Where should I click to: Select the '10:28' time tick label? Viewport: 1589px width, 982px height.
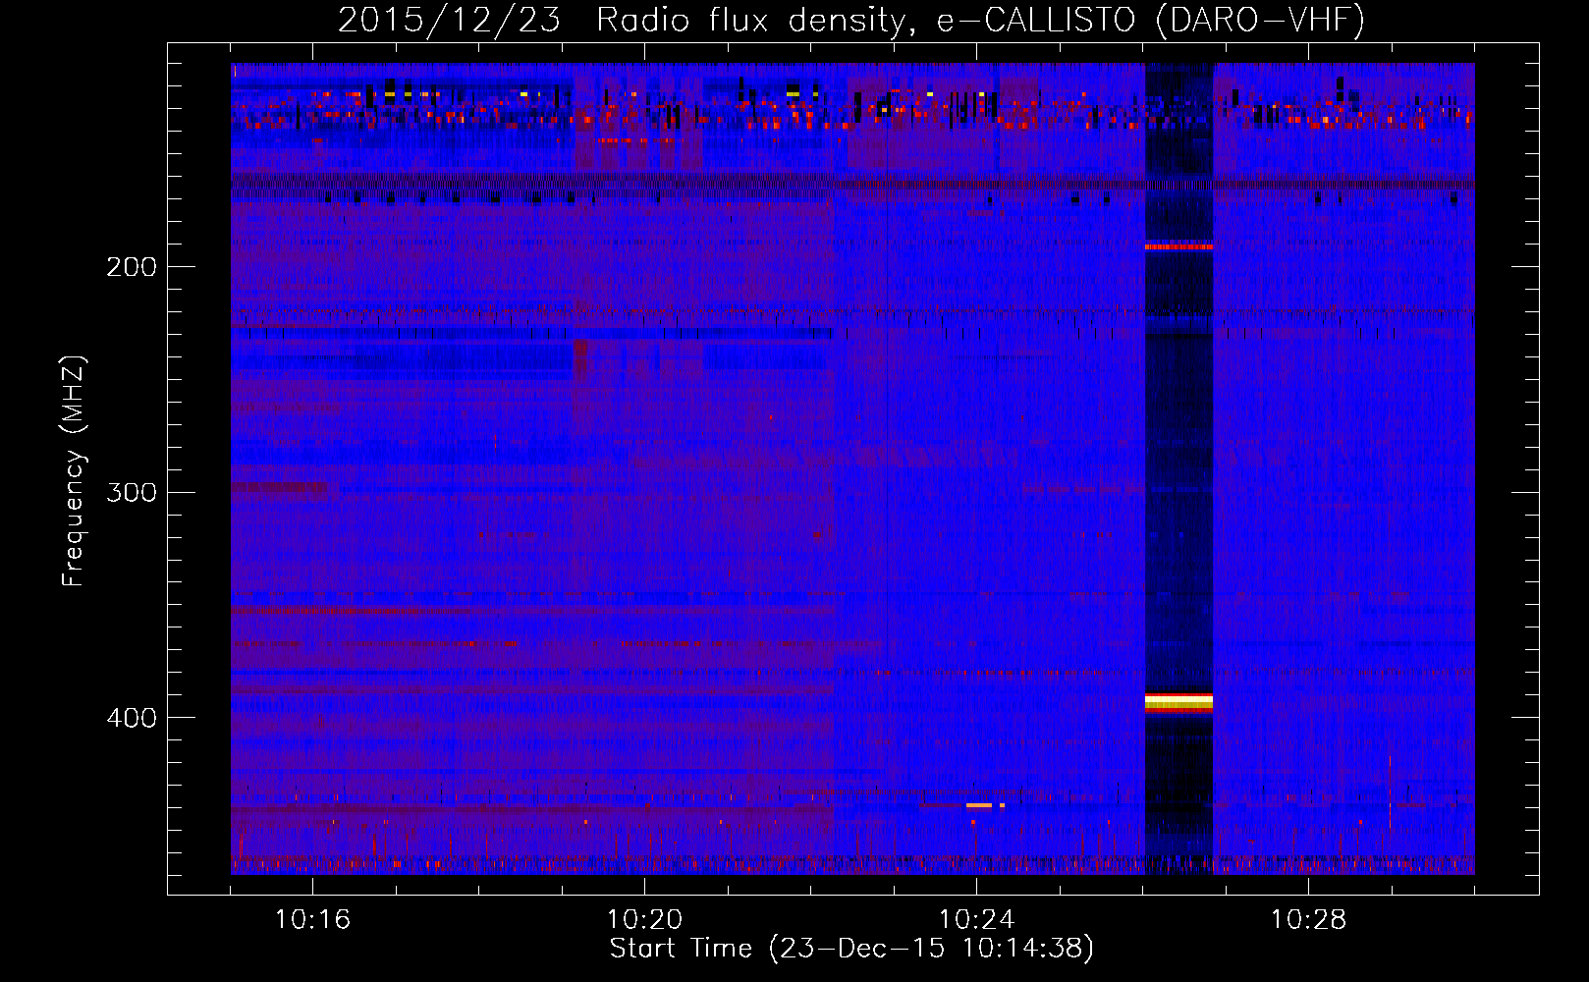point(1308,920)
